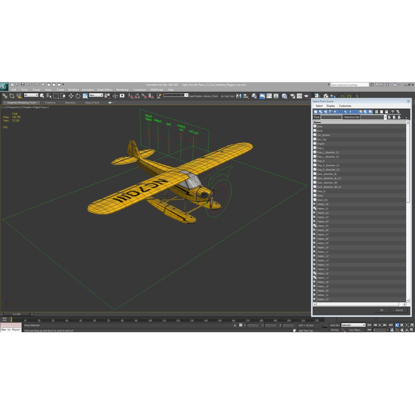Click the Key Filters button

tap(355, 330)
